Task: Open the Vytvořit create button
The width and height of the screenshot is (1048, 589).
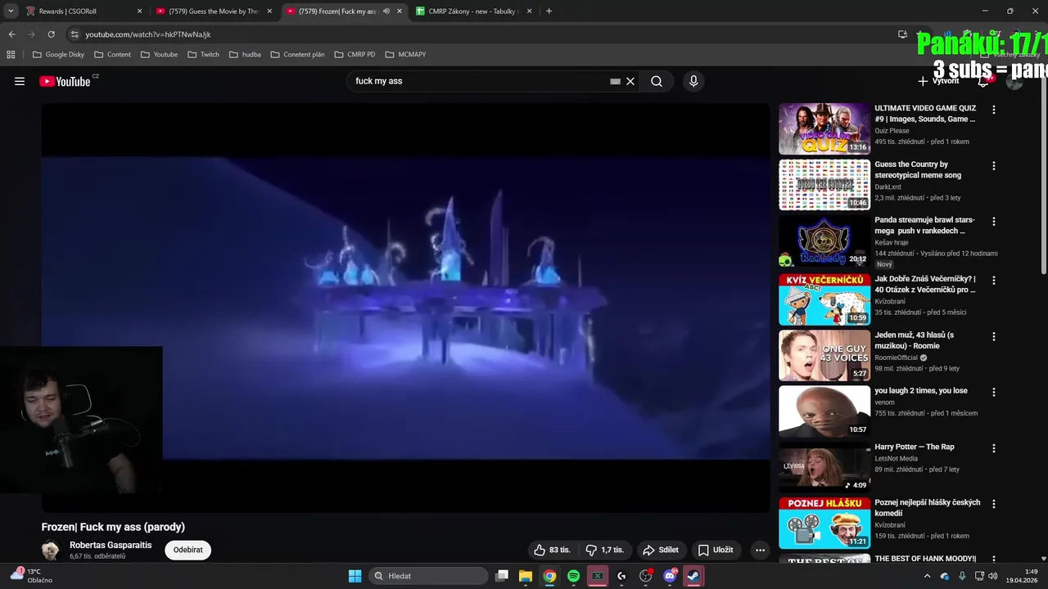Action: (938, 81)
